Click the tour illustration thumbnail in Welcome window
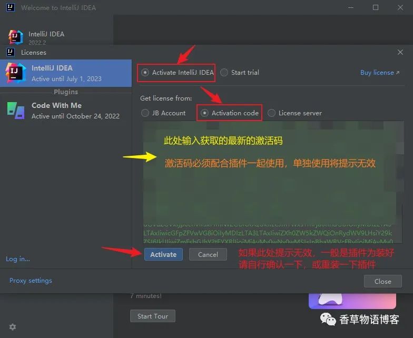Screen dimensions: 413x338 352,301
